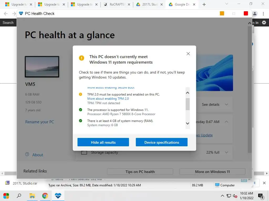
Task: Click the network icon in system tray
Action: [x=229, y=196]
